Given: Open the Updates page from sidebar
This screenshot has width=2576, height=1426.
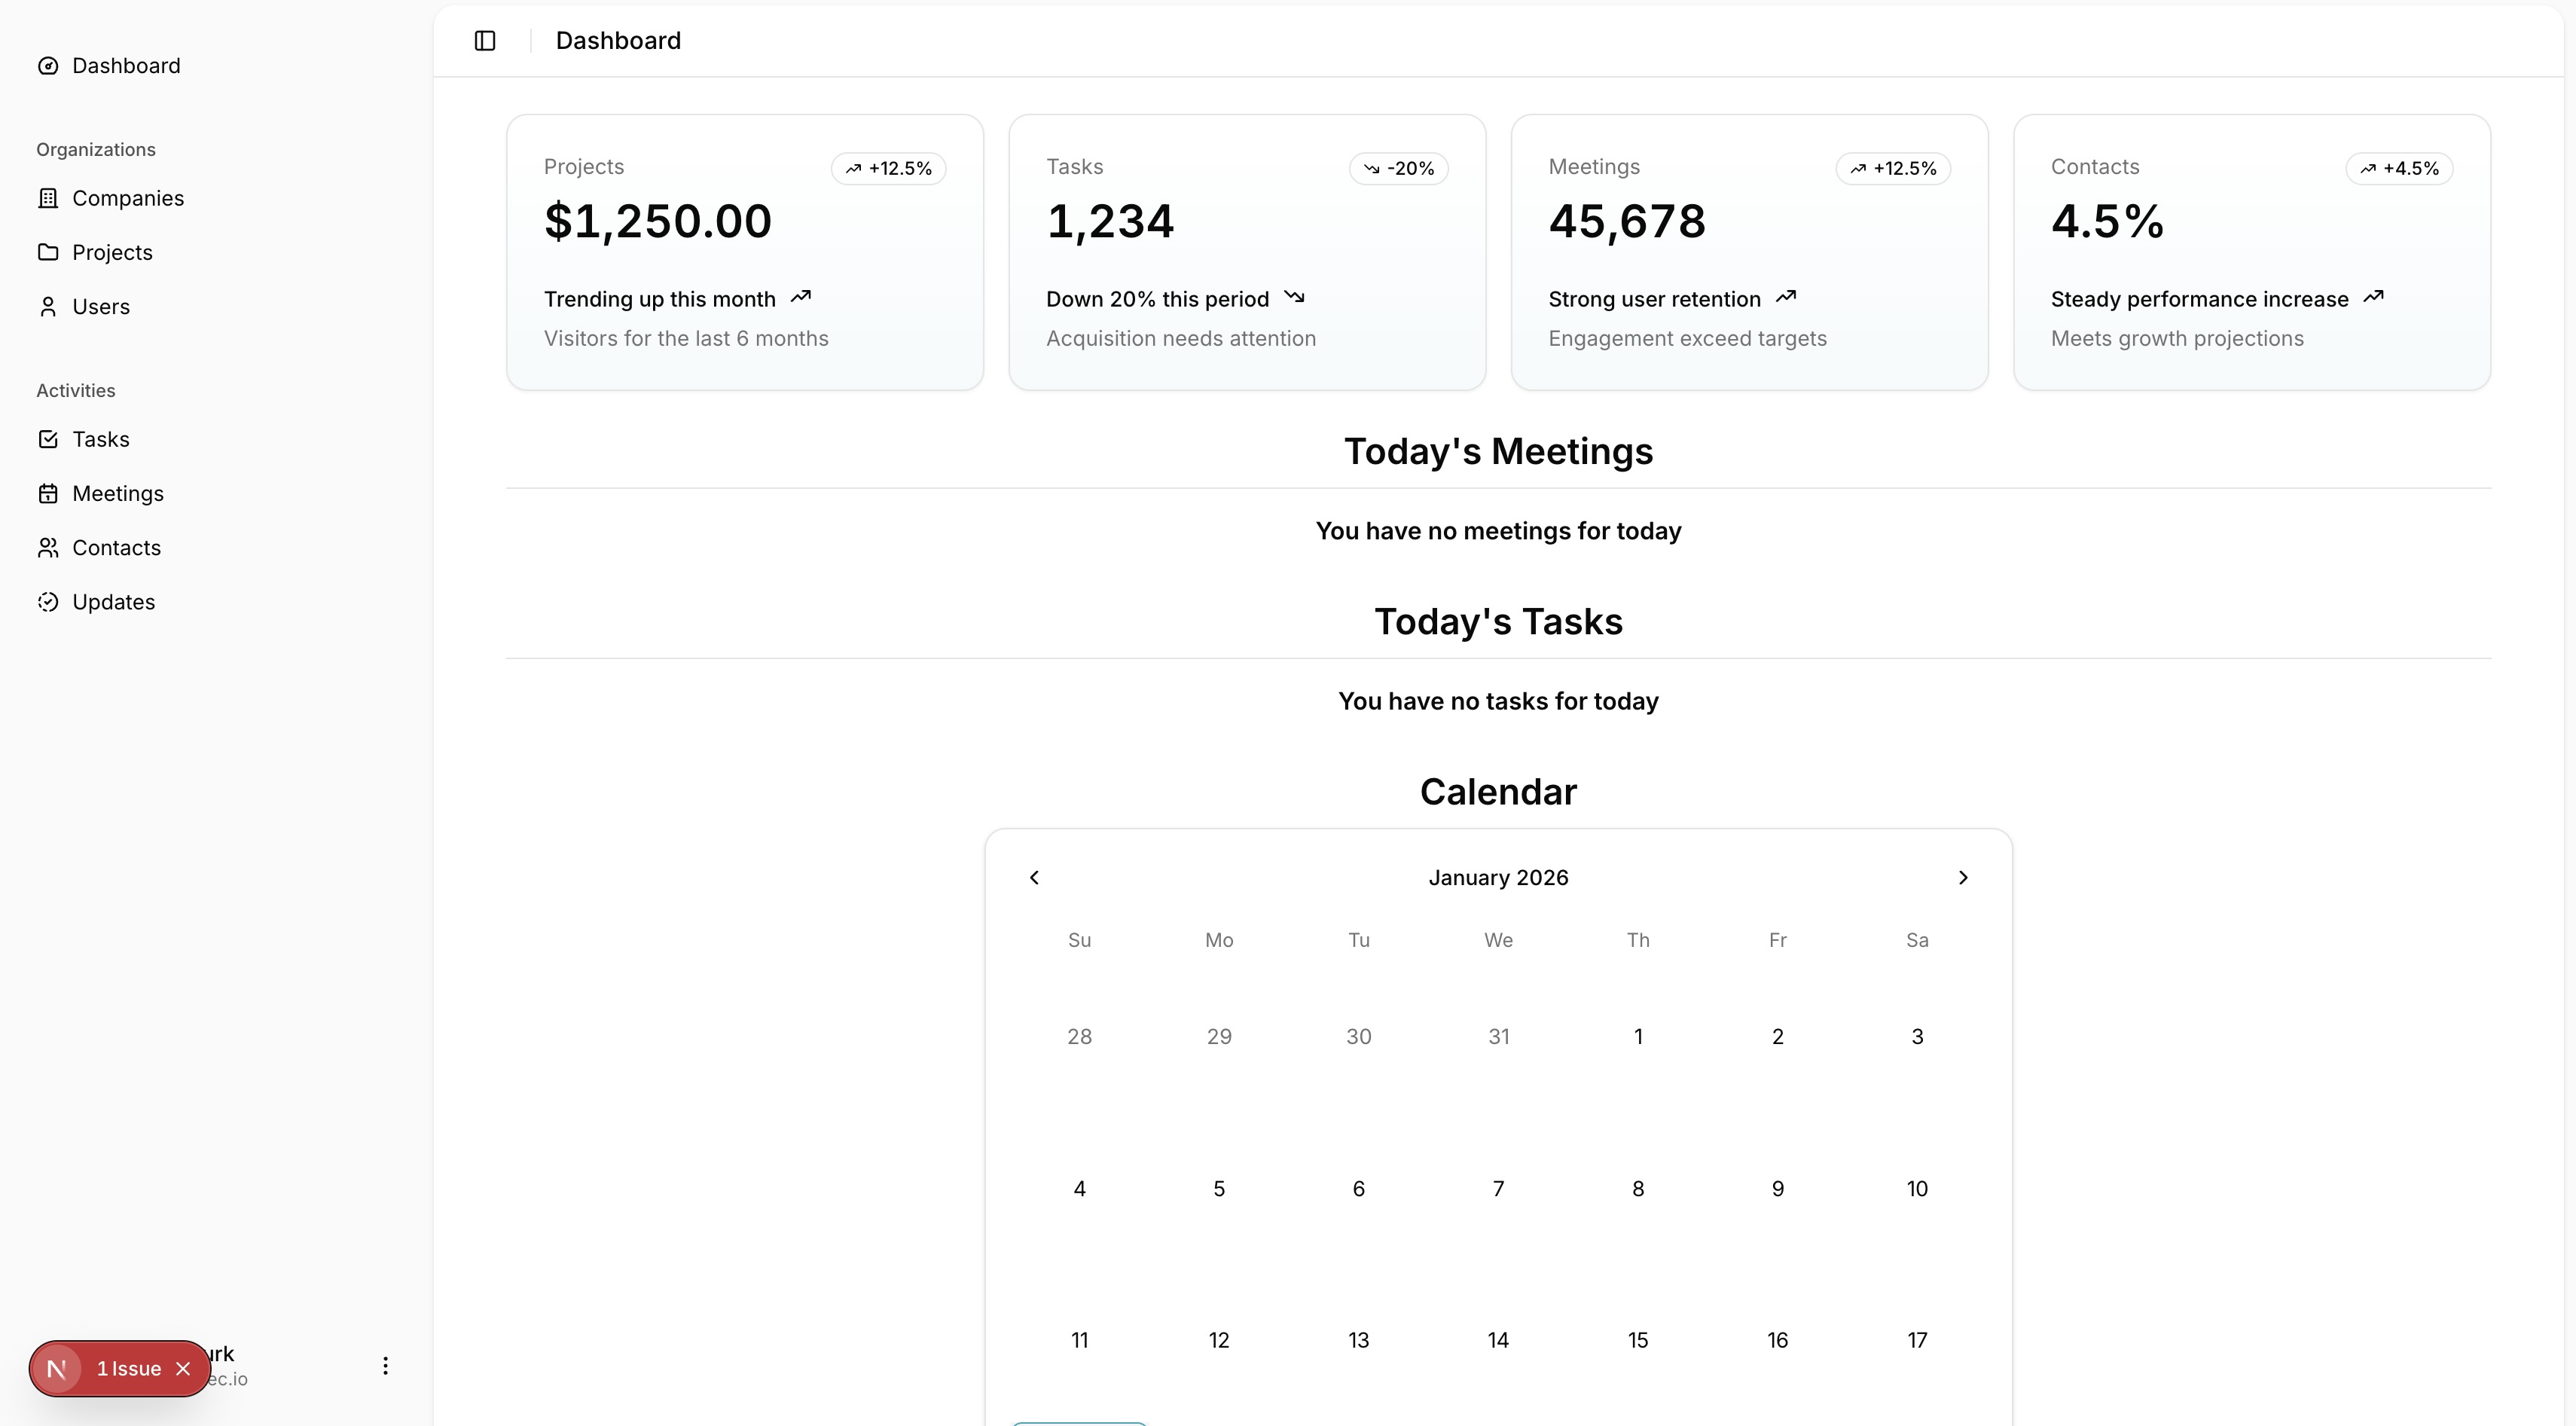Looking at the screenshot, I should click(x=113, y=602).
